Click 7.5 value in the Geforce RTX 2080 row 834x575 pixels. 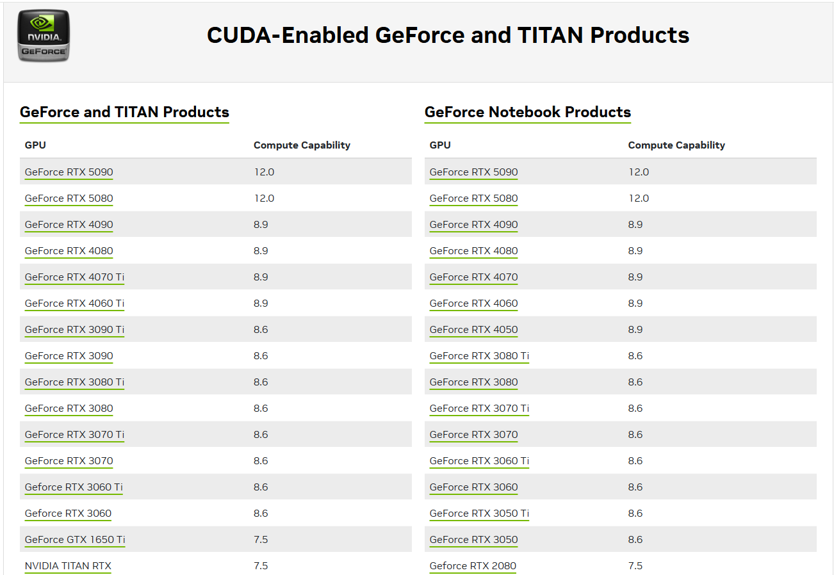pyautogui.click(x=635, y=565)
